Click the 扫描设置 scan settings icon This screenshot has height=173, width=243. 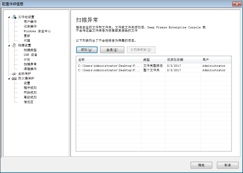(14, 45)
